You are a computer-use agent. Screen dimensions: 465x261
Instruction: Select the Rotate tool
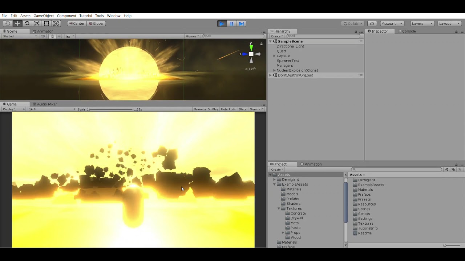[27, 24]
